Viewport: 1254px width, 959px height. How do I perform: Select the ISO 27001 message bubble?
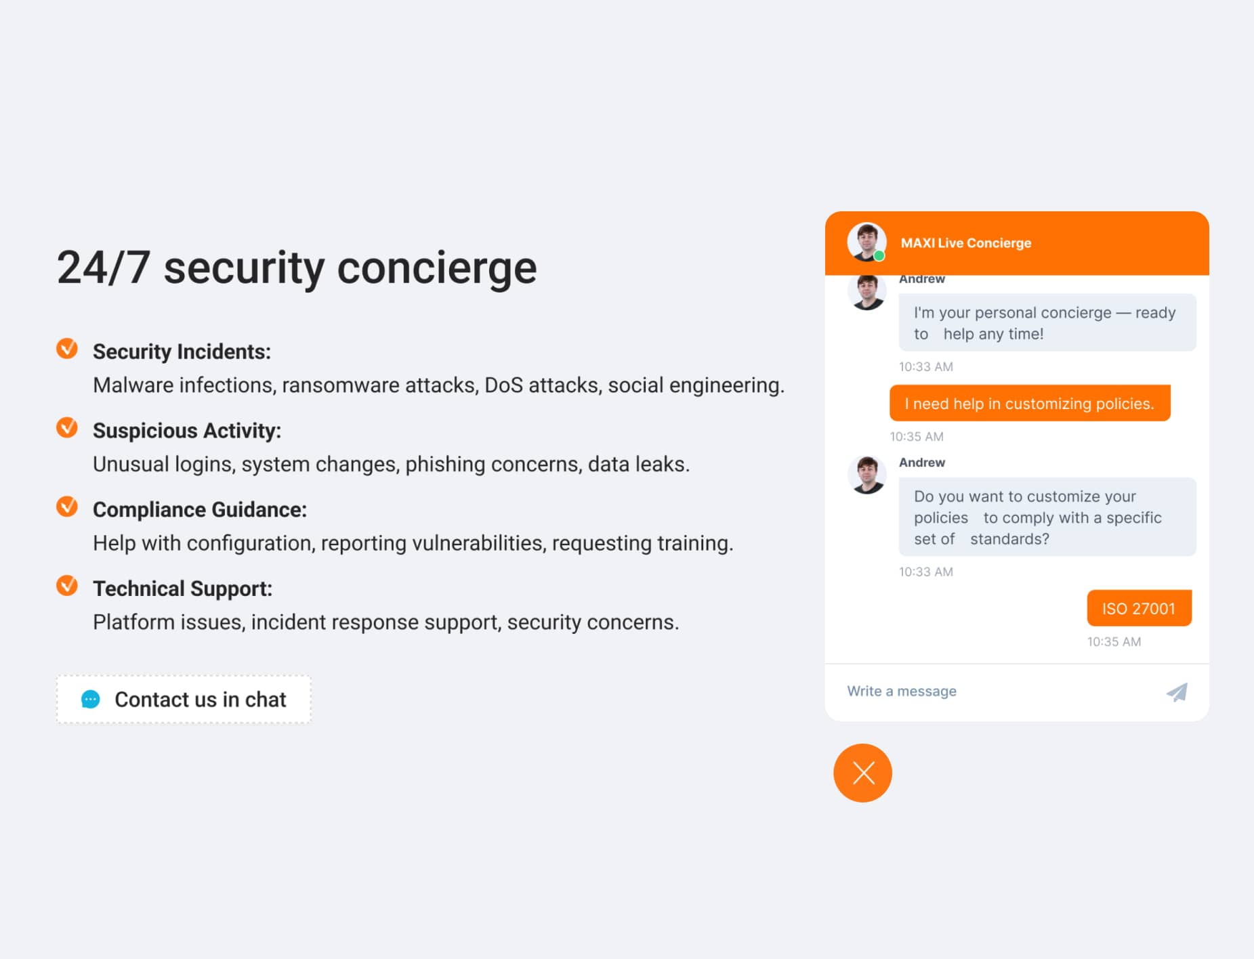tap(1139, 608)
